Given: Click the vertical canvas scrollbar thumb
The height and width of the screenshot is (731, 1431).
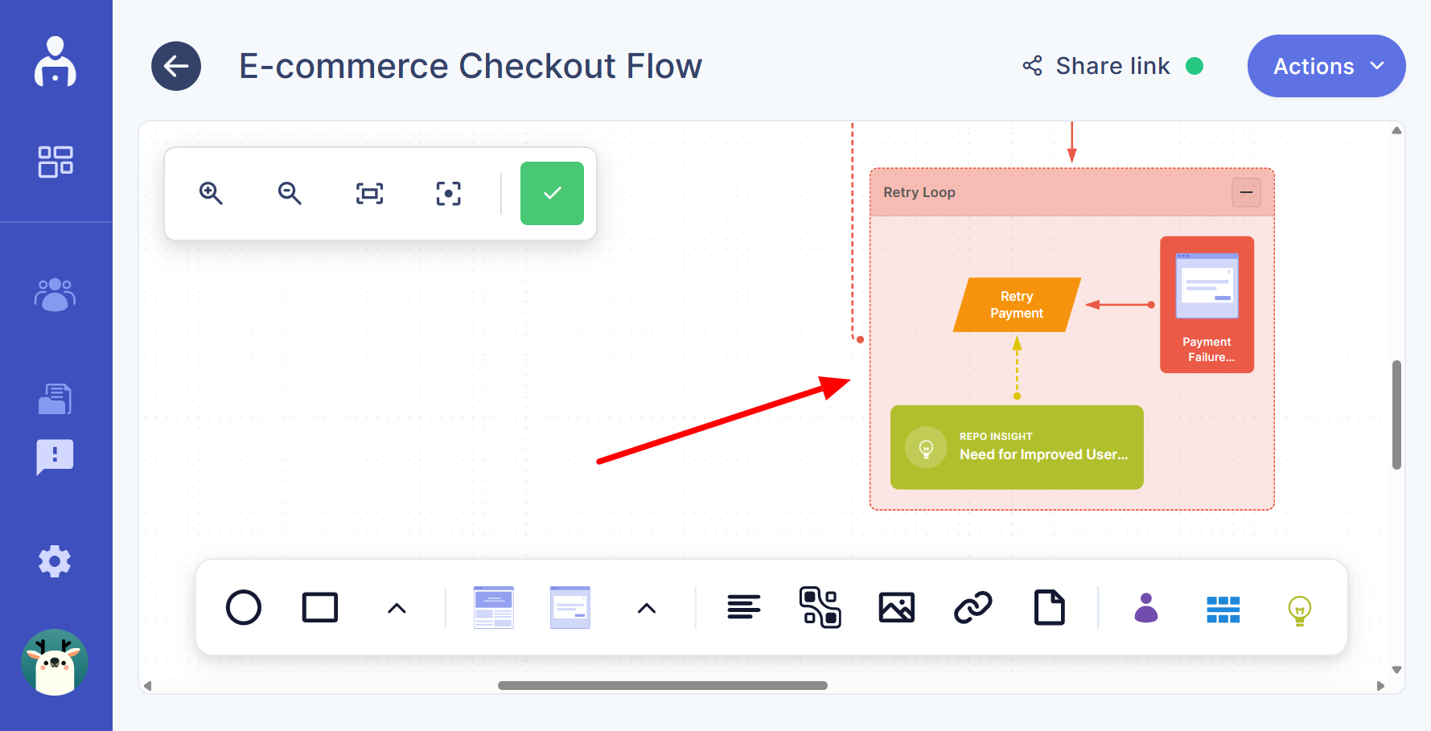Looking at the screenshot, I should pyautogui.click(x=1397, y=415).
